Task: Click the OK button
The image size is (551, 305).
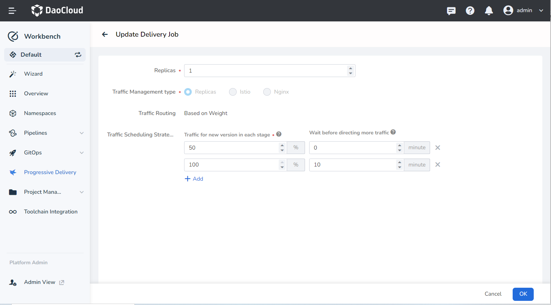Action: click(523, 294)
